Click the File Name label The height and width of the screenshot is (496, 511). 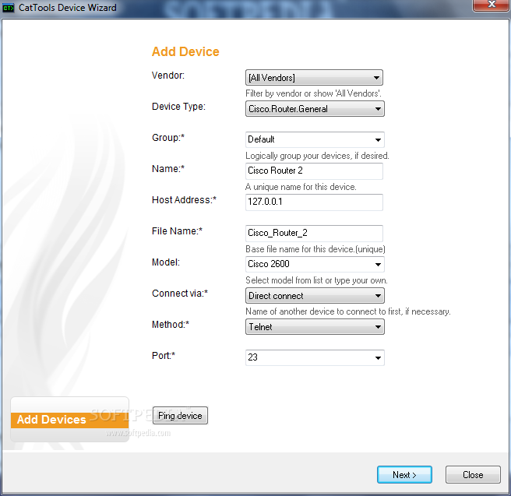[x=178, y=231]
